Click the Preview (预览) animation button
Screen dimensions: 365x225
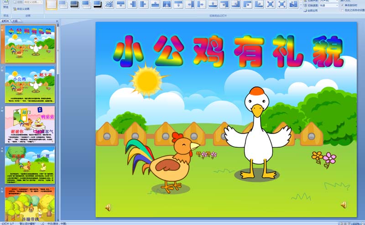[x=6, y=6]
